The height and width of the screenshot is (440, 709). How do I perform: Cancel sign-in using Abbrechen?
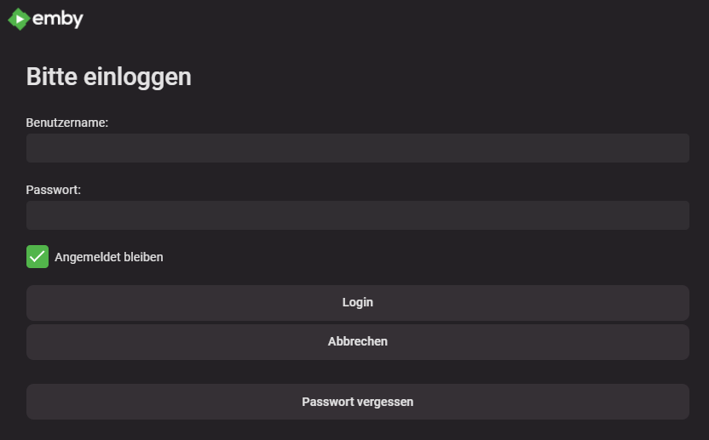tap(358, 342)
